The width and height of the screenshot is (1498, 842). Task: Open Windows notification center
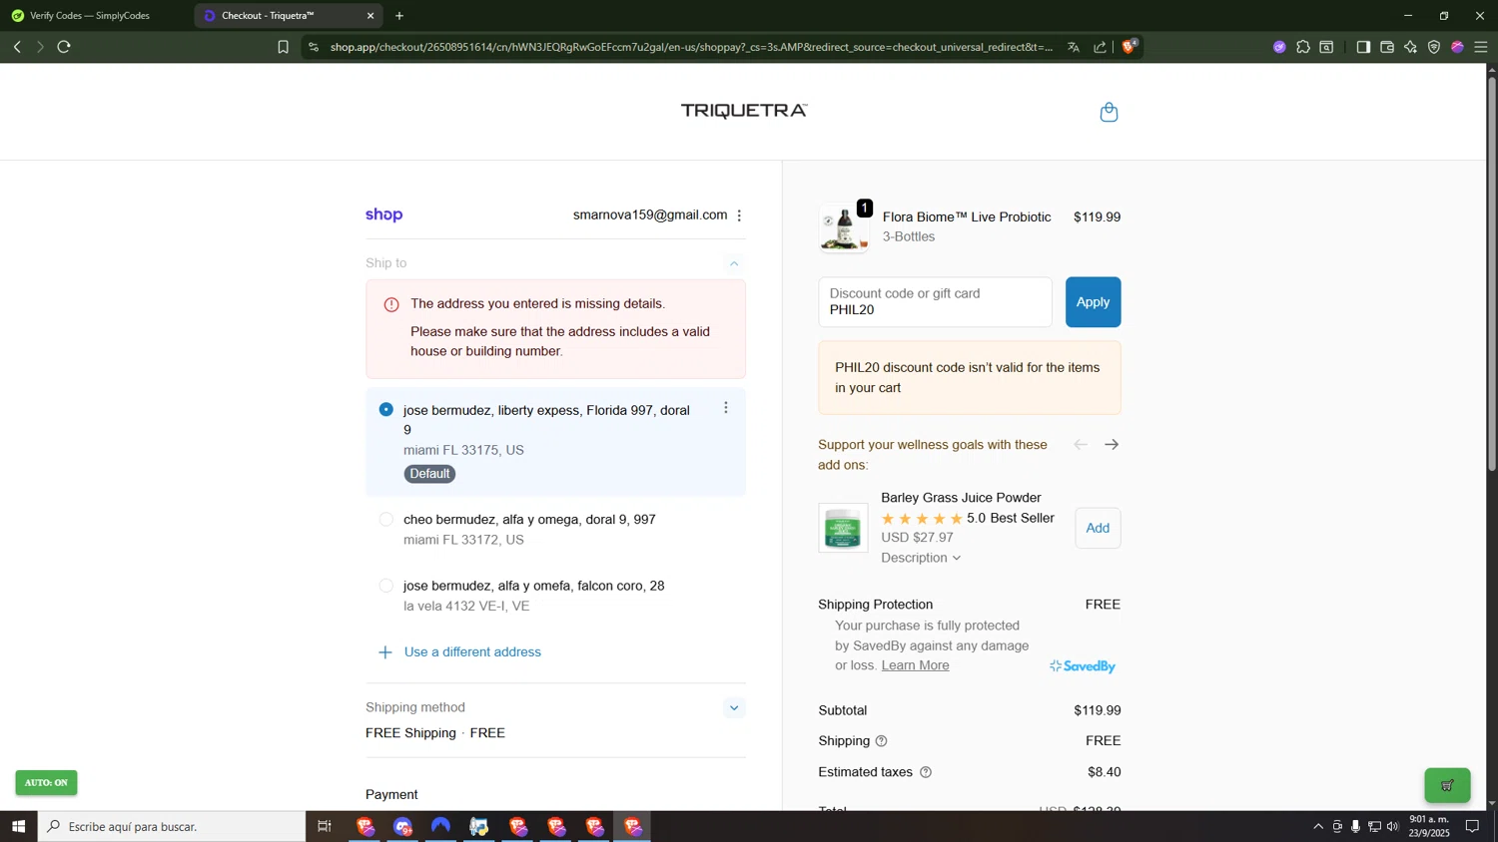(x=1472, y=826)
